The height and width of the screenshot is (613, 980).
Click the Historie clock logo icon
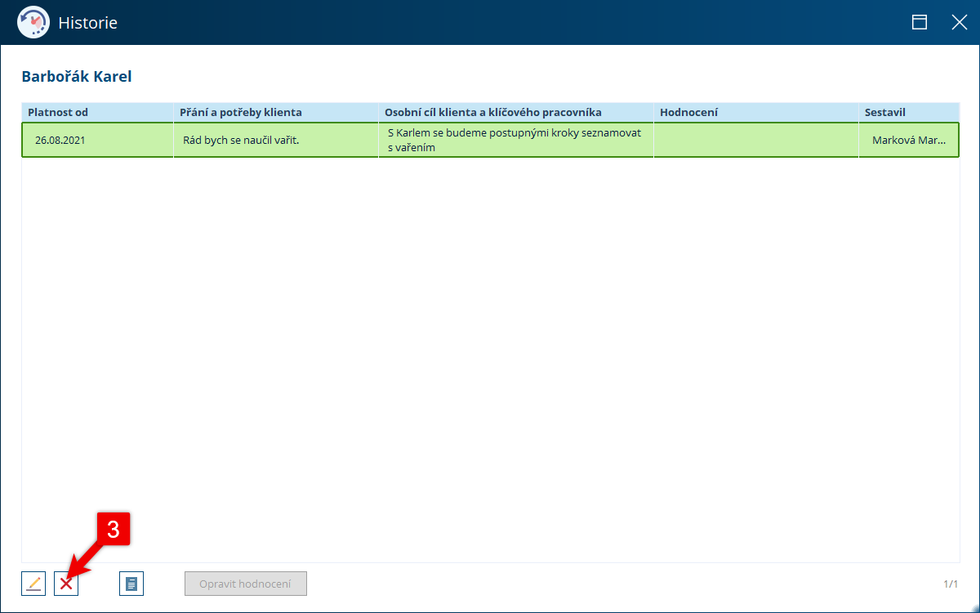click(33, 22)
